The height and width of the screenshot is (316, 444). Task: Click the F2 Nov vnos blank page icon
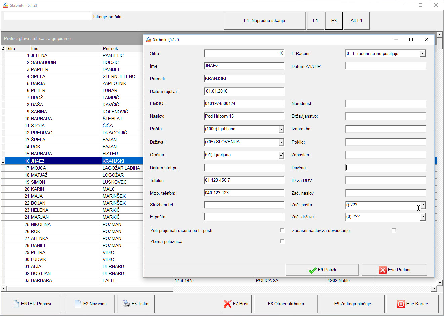(x=78, y=304)
